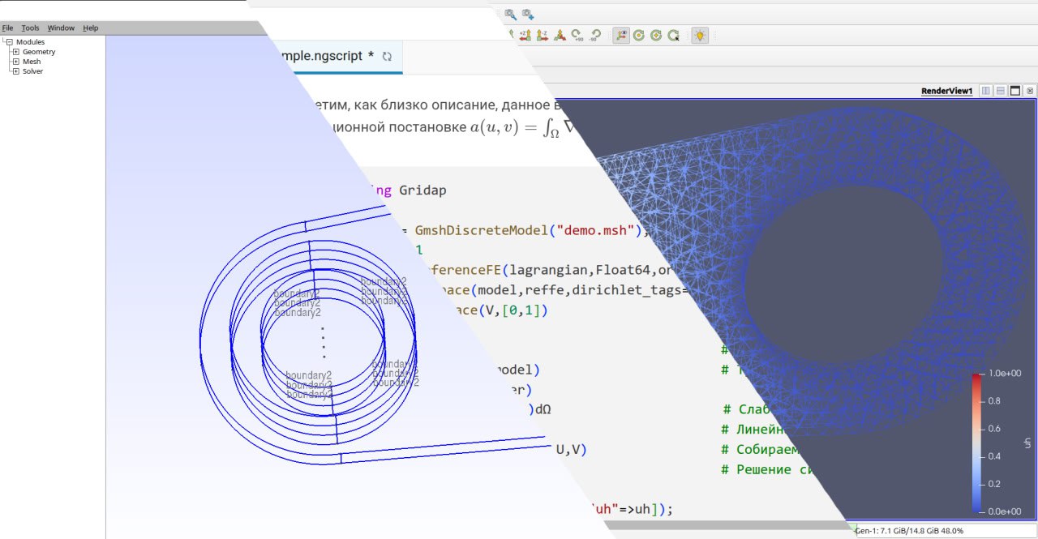This screenshot has width=1038, height=539.
Task: Rotate ParaView view -90 degrees
Action: (595, 35)
